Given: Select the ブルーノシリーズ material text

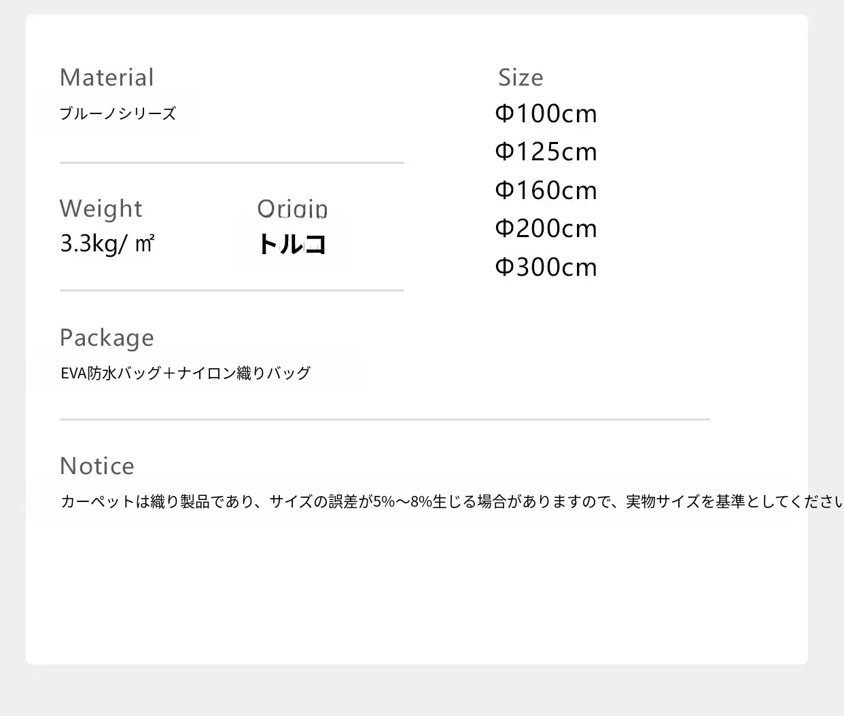Looking at the screenshot, I should pos(118,113).
